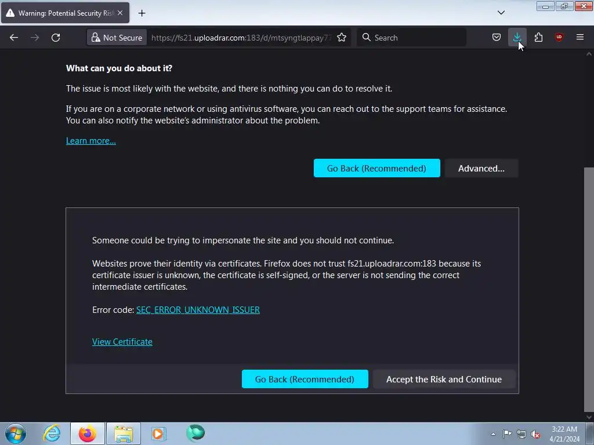Viewport: 594px width, 445px height.
Task: Save page to Pocket icon
Action: tap(497, 37)
